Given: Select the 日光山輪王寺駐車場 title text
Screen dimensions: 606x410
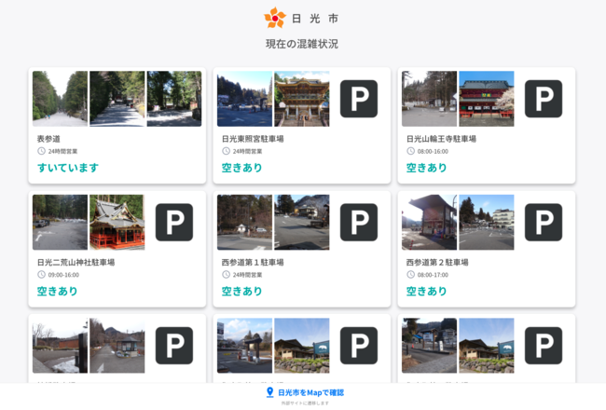Looking at the screenshot, I should pyautogui.click(x=440, y=139).
